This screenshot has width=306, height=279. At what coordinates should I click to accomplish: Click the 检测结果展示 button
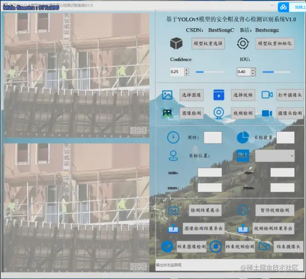[205, 210]
